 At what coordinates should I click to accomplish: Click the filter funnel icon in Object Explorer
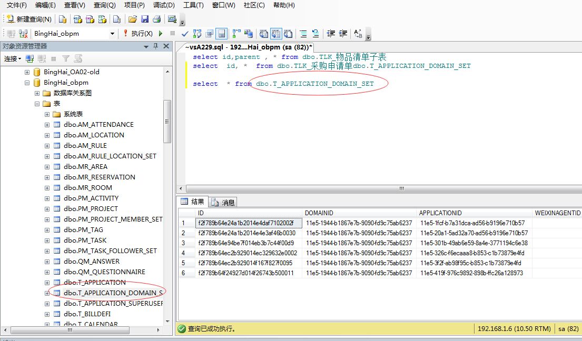pos(66,58)
